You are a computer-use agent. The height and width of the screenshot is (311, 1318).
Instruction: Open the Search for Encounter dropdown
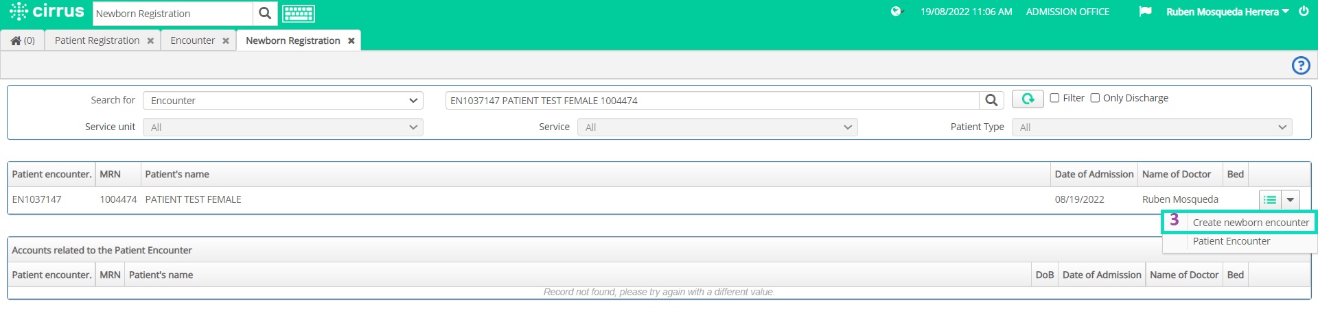(x=283, y=101)
